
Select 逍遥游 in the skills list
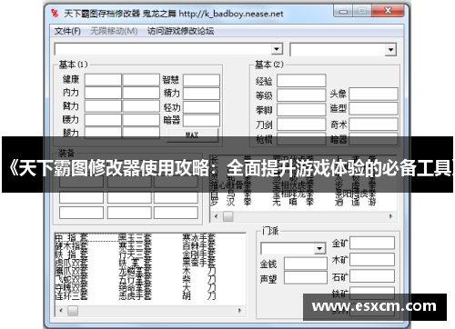coord(356,202)
